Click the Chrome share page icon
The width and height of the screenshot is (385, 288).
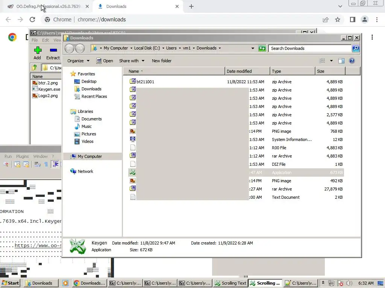tap(326, 19)
